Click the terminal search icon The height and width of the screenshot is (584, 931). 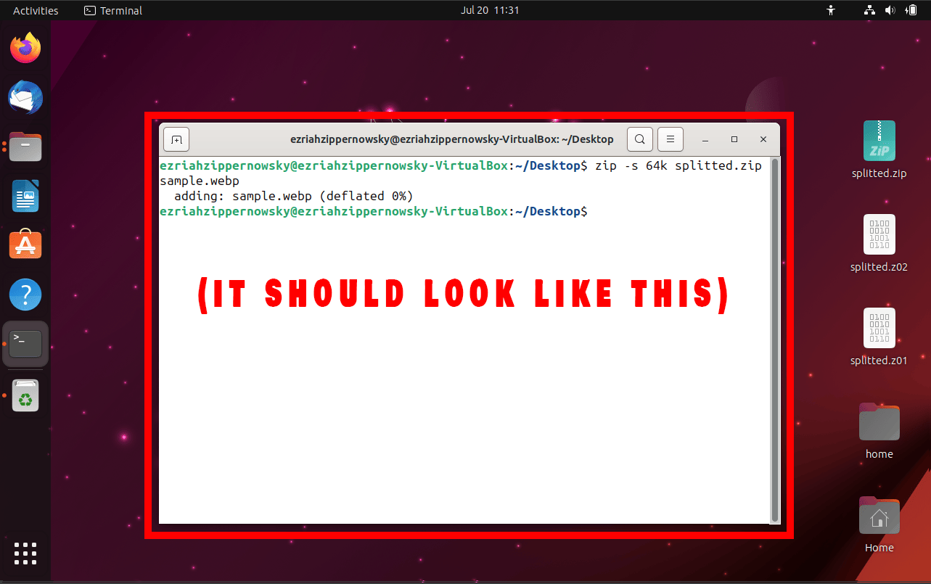[639, 139]
